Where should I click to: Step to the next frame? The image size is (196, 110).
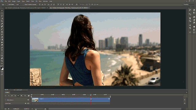(15, 96)
